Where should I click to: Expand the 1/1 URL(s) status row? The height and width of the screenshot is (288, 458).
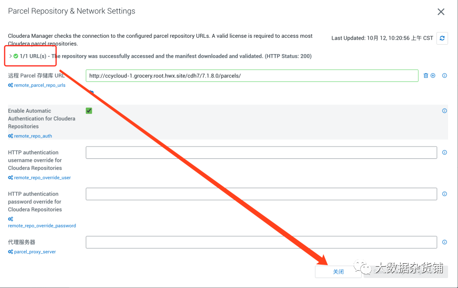coord(10,56)
